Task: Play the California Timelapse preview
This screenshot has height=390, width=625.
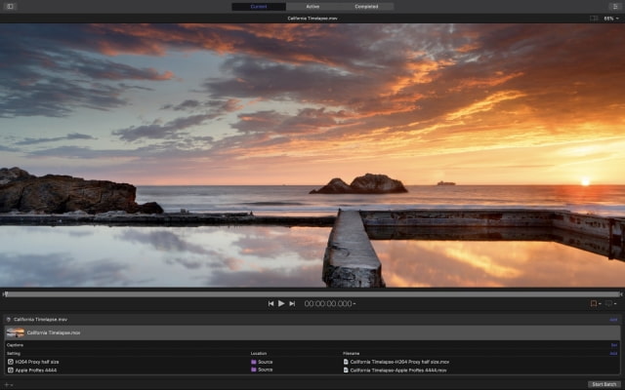Action: (281, 303)
